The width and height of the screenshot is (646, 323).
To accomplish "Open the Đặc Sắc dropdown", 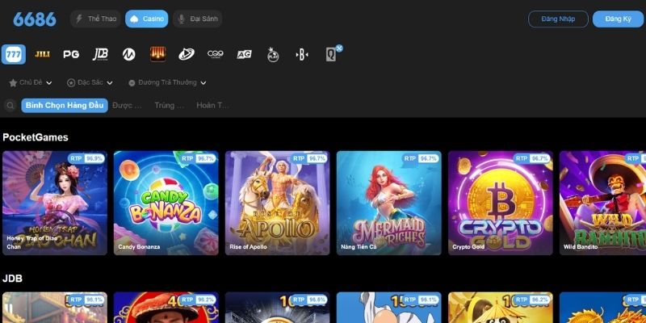I will [x=90, y=82].
